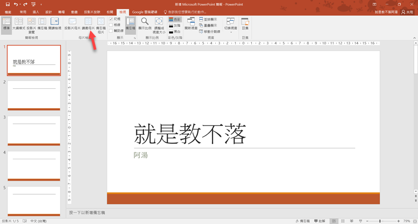Click the 共用 share button

[x=407, y=11]
